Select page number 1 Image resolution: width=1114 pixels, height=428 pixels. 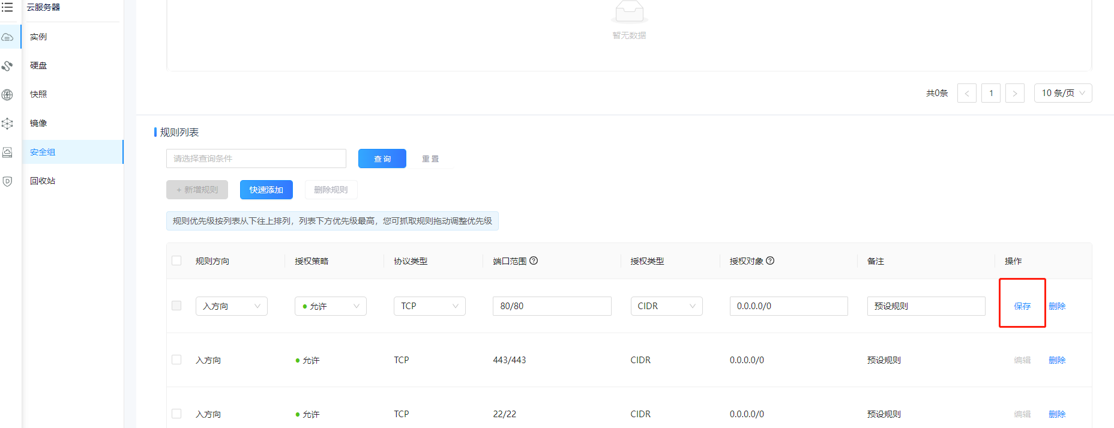pos(991,93)
